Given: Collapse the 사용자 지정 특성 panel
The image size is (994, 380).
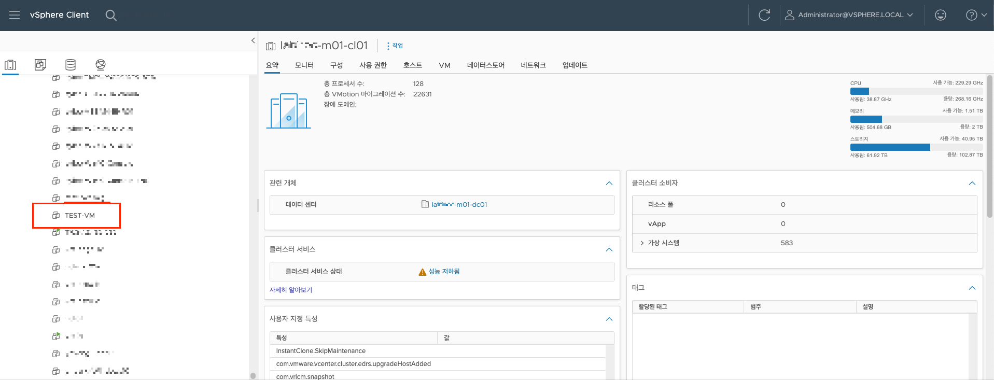Looking at the screenshot, I should pyautogui.click(x=609, y=319).
